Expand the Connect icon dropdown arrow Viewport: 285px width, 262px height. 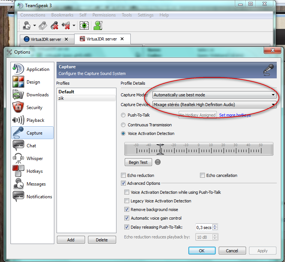(x=34, y=25)
